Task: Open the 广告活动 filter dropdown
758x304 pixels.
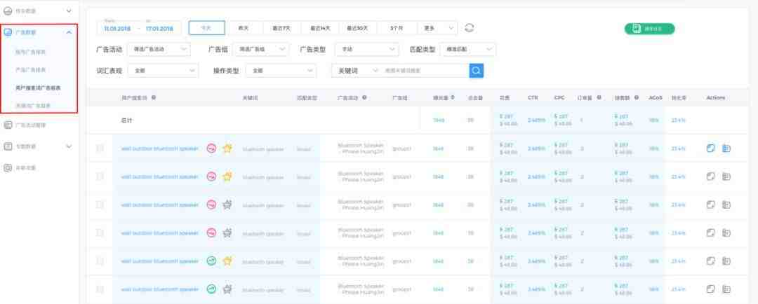Action: click(160, 49)
